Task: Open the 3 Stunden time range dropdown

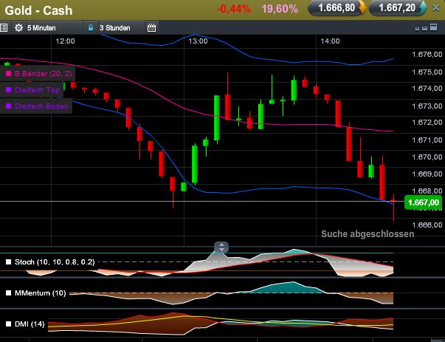Action: point(122,28)
